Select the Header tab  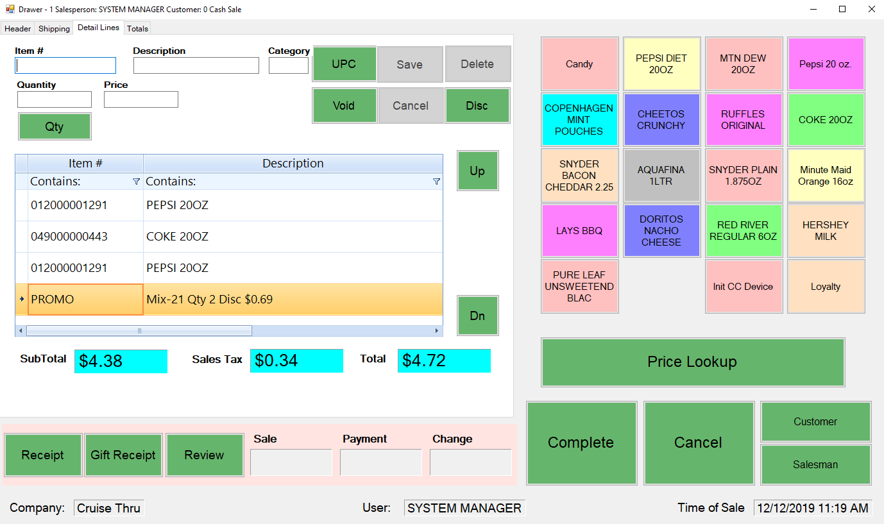pos(18,28)
